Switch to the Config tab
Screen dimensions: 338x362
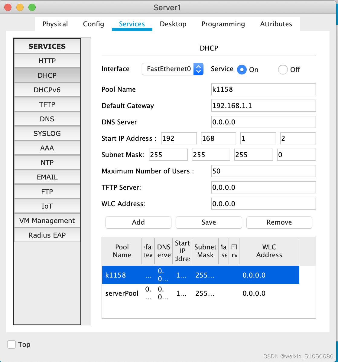coord(93,24)
